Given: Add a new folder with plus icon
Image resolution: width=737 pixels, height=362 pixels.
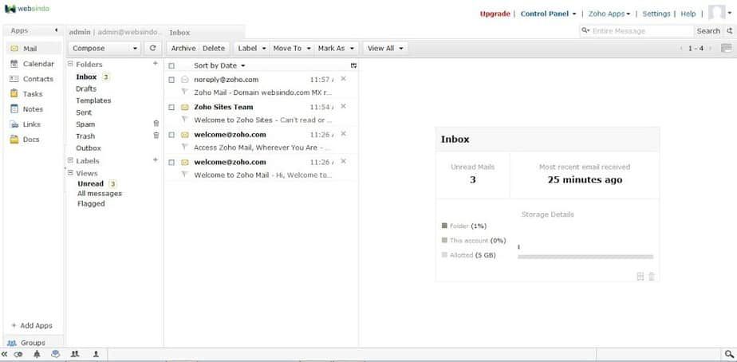Looking at the screenshot, I should tap(156, 64).
